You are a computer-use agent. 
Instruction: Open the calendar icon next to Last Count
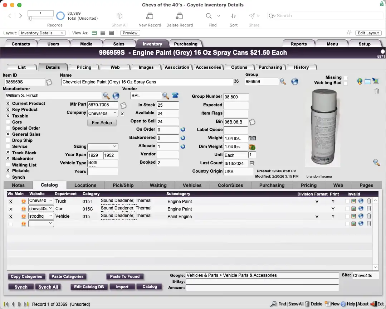click(251, 163)
